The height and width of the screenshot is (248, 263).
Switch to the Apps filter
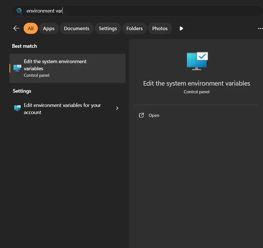[49, 28]
